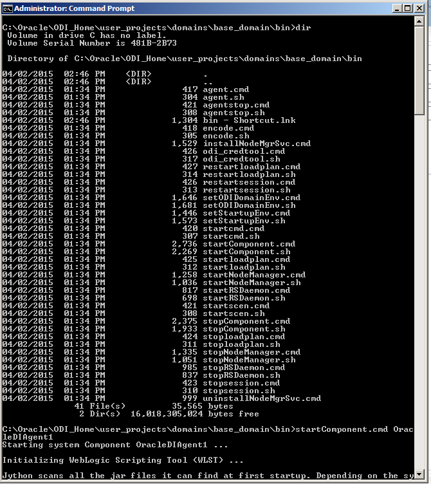The width and height of the screenshot is (431, 484).
Task: Click the 'Initializing WebLogic Scripting Tool' line
Action: click(x=123, y=460)
